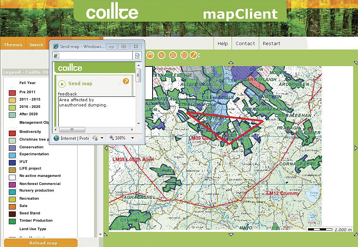Click the IFUT dark blue swatch
This screenshot has height=247, width=358.
12,162
